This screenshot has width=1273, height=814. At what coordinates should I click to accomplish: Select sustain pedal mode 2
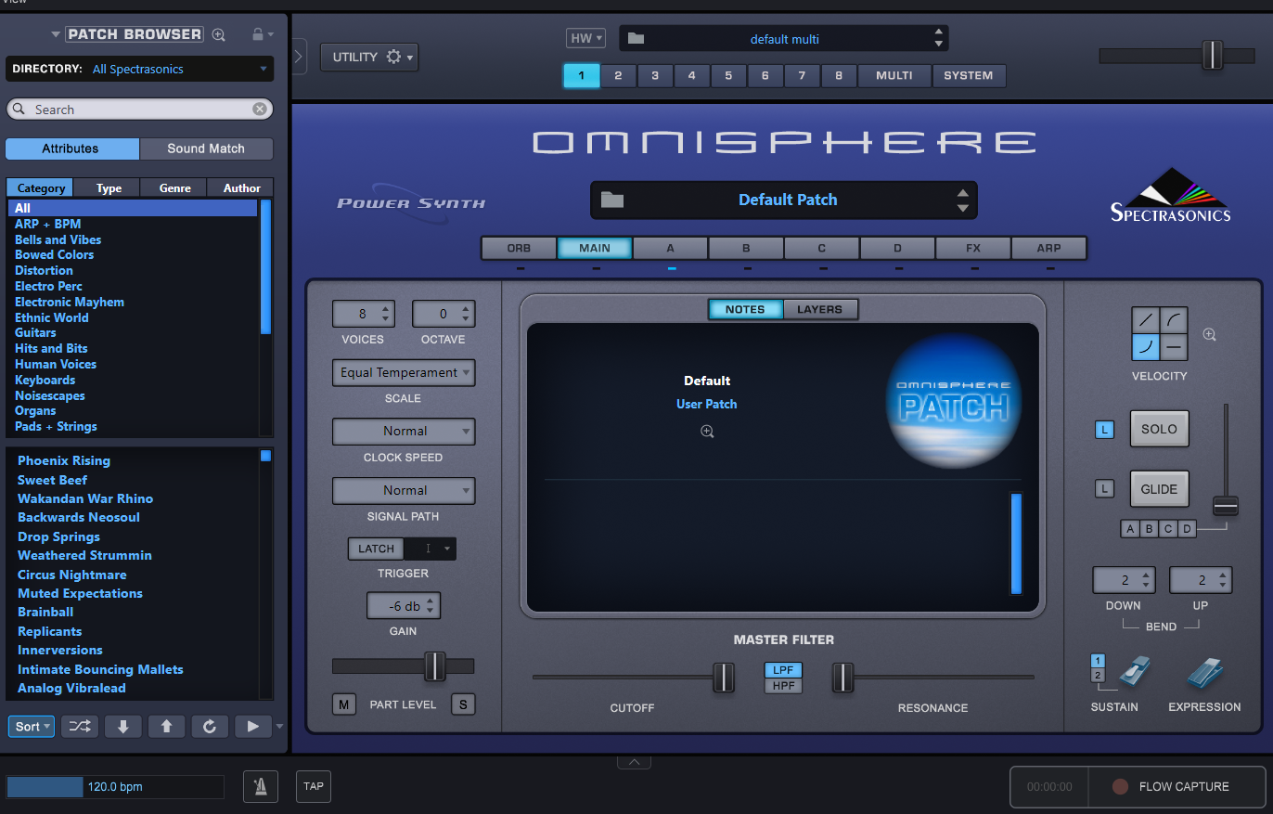click(1098, 676)
